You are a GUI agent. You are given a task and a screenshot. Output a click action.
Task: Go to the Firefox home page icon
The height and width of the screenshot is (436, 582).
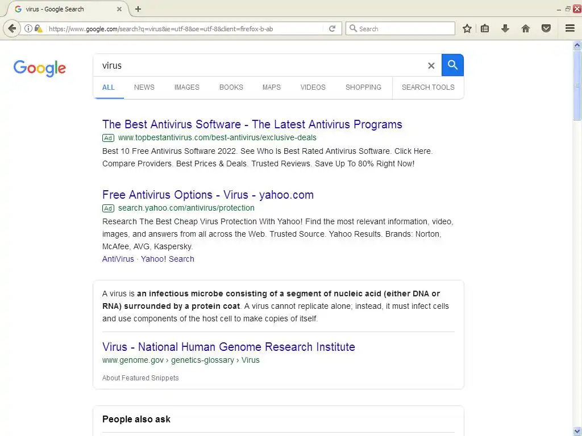(x=526, y=28)
